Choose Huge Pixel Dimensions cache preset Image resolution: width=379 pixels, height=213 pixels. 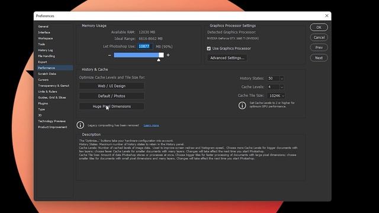[x=112, y=106]
